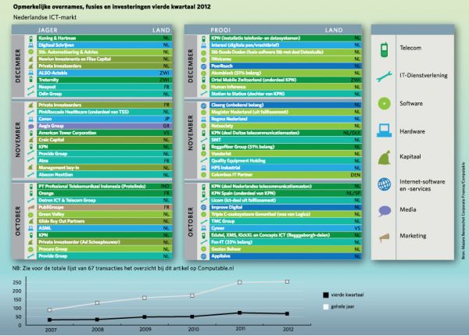Select the globe icon beside Appilsive
469x336 pixels.
(203, 256)
